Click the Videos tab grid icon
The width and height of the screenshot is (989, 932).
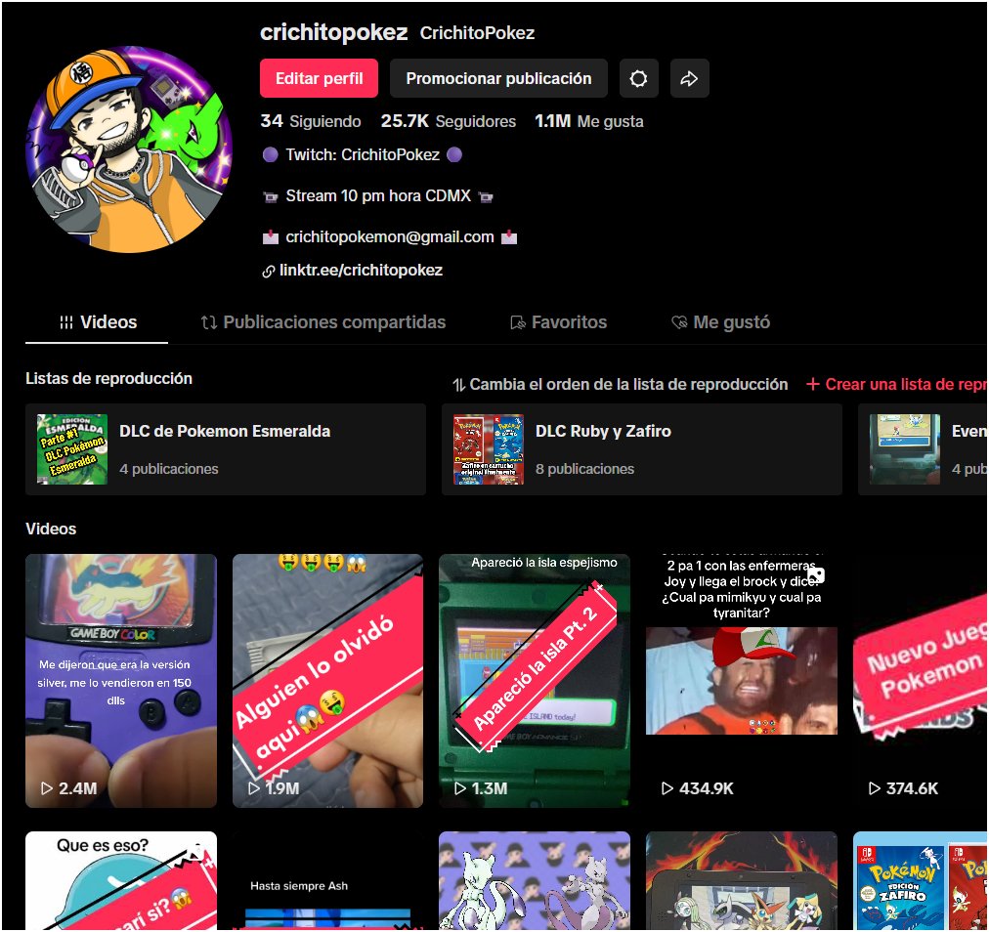pos(66,322)
